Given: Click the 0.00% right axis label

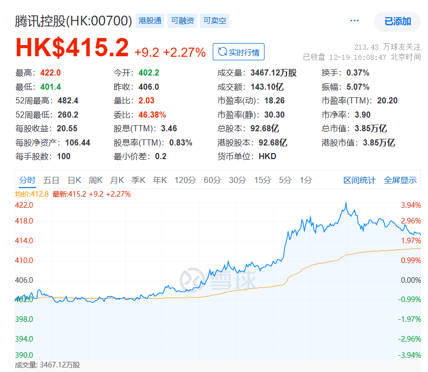Looking at the screenshot, I should pos(411,280).
